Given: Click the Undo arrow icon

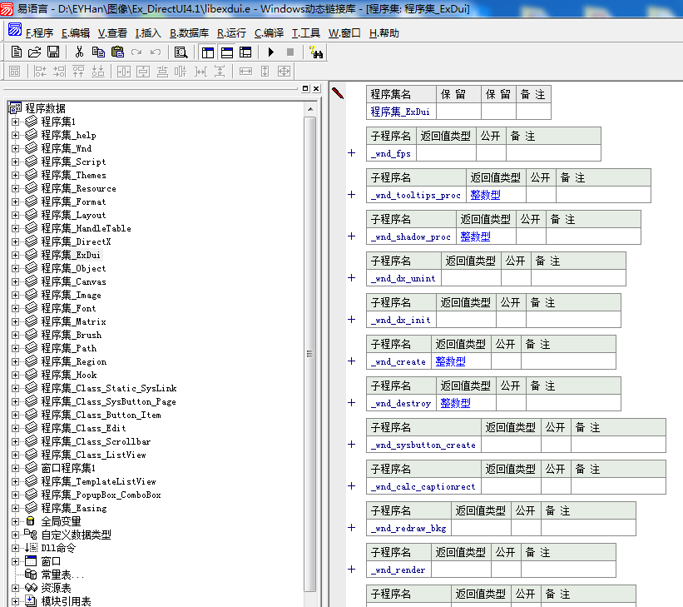Looking at the screenshot, I should [x=156, y=52].
